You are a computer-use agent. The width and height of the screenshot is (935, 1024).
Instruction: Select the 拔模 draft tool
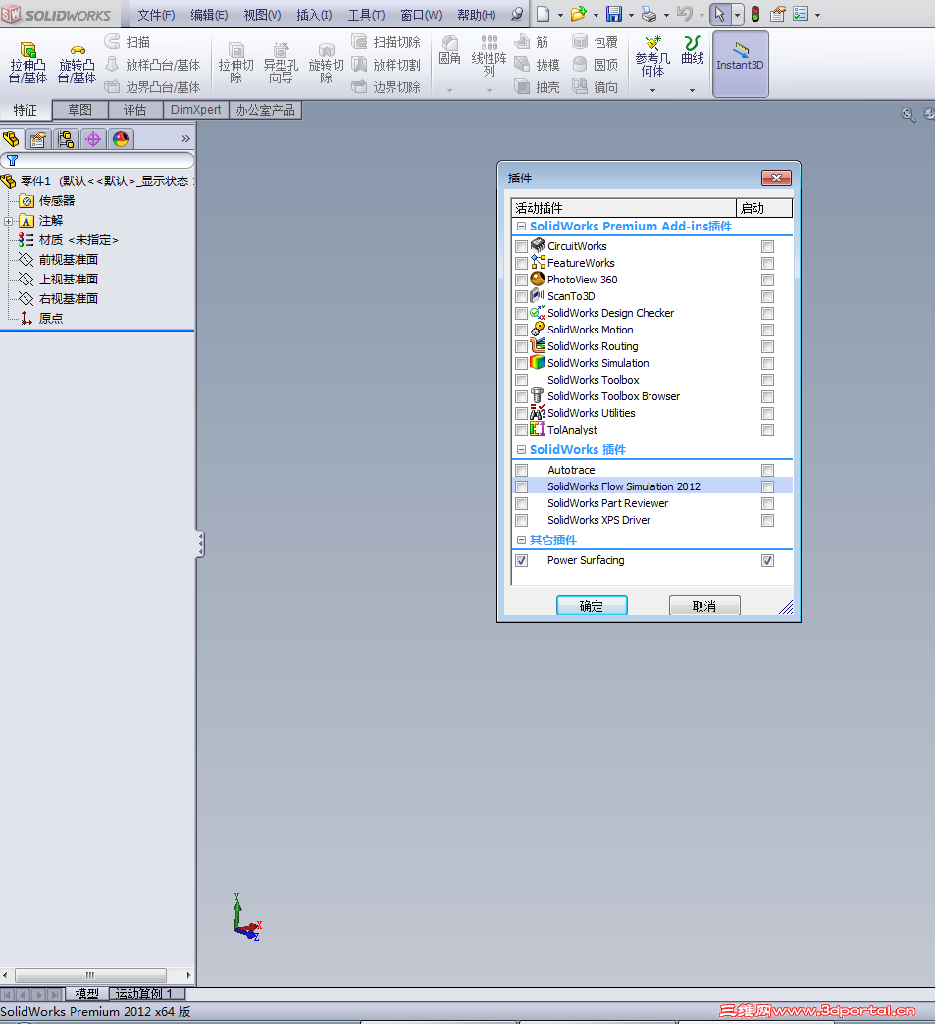537,65
